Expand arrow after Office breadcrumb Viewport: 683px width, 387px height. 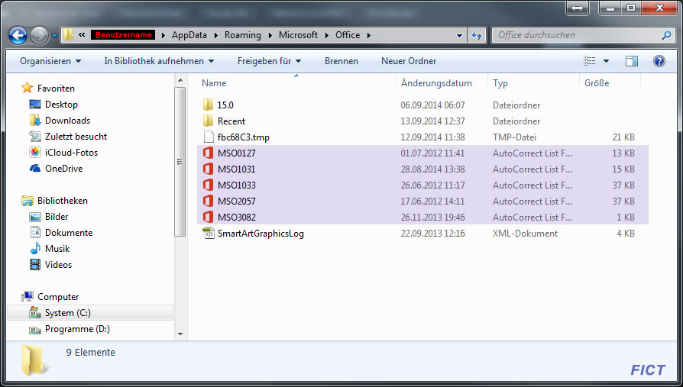pyautogui.click(x=369, y=35)
